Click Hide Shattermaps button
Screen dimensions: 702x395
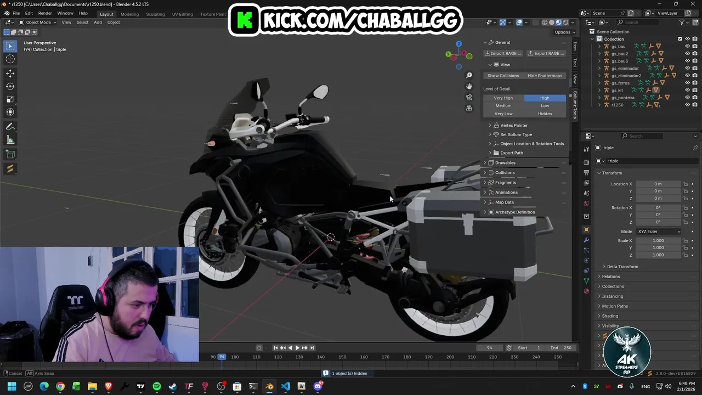click(545, 76)
